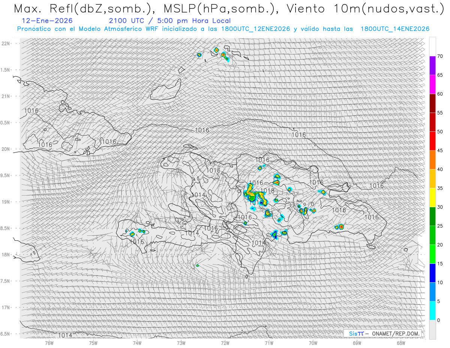Click the latitude axis label '20N'

click(x=6, y=149)
